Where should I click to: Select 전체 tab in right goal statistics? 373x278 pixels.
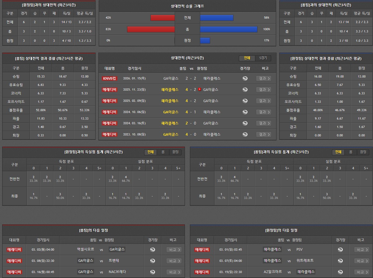pos(338,152)
